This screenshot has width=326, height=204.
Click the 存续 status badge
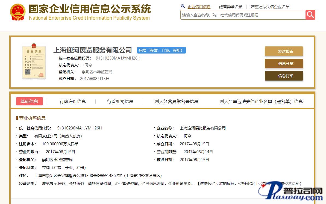tap(161, 50)
